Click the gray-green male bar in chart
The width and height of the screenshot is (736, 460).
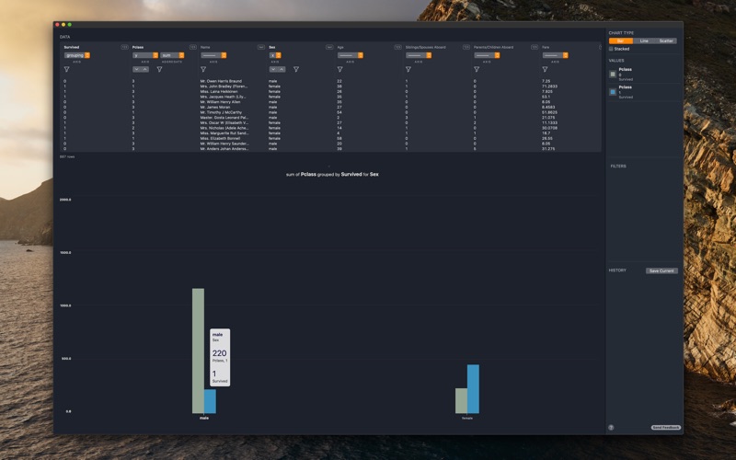(198, 351)
